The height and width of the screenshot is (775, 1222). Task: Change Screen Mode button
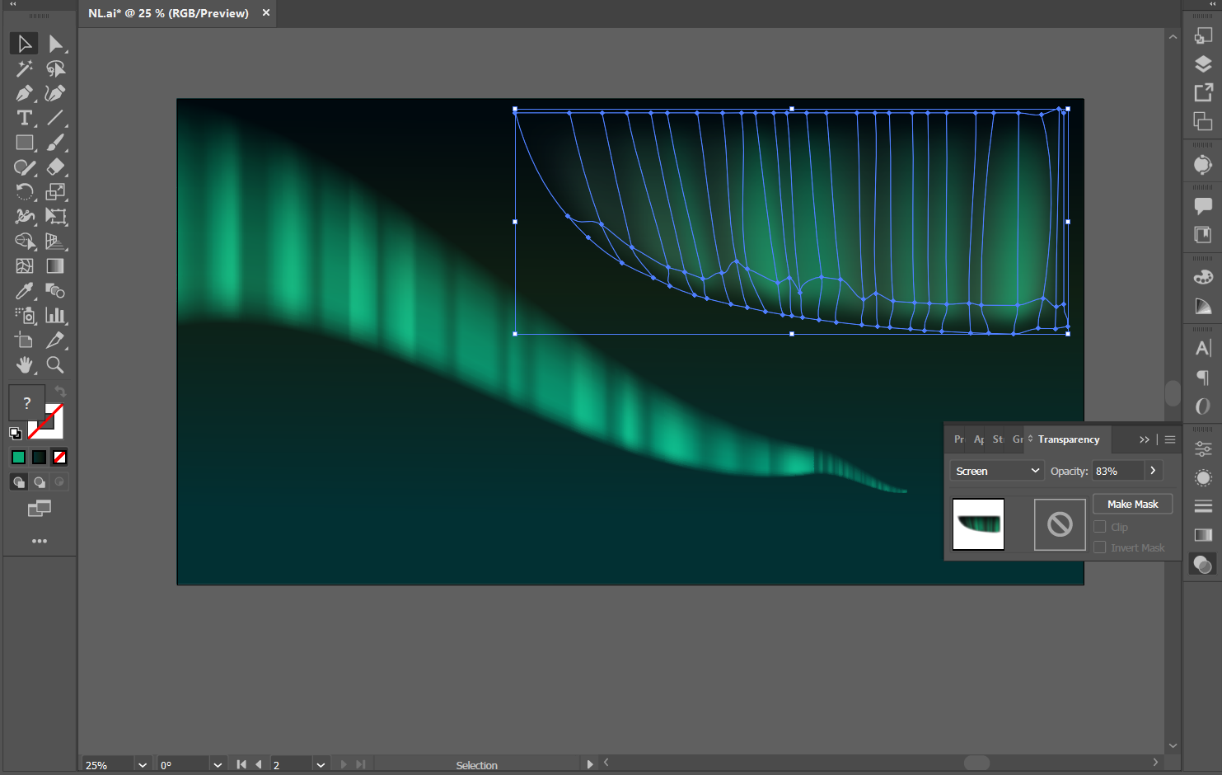coord(39,509)
